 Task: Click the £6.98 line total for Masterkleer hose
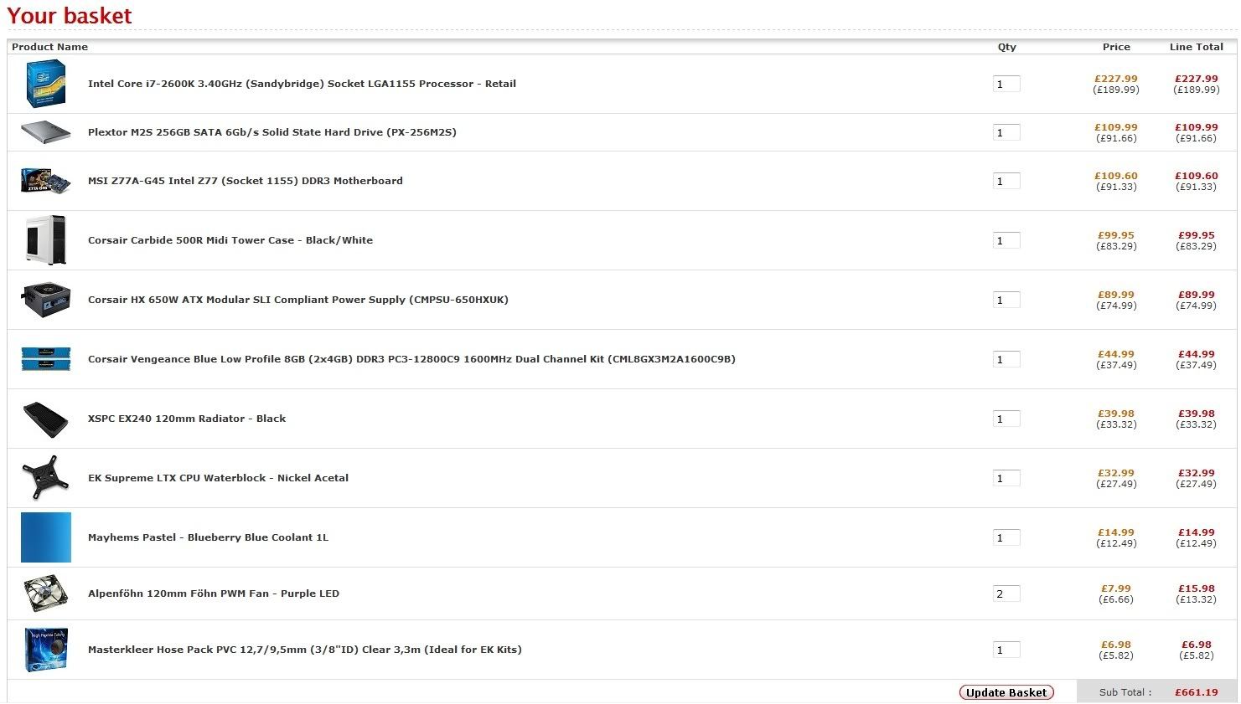(x=1197, y=645)
